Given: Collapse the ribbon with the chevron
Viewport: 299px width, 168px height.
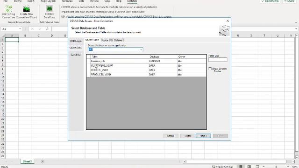Looking at the screenshot, I should [296, 22].
